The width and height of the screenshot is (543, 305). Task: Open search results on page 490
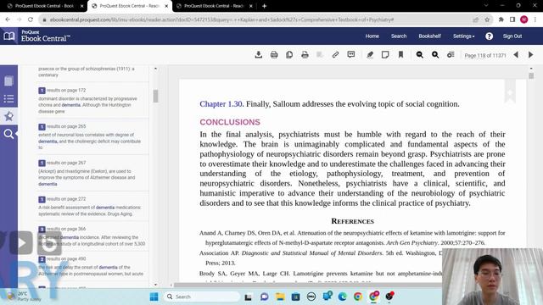pyautogui.click(x=66, y=259)
